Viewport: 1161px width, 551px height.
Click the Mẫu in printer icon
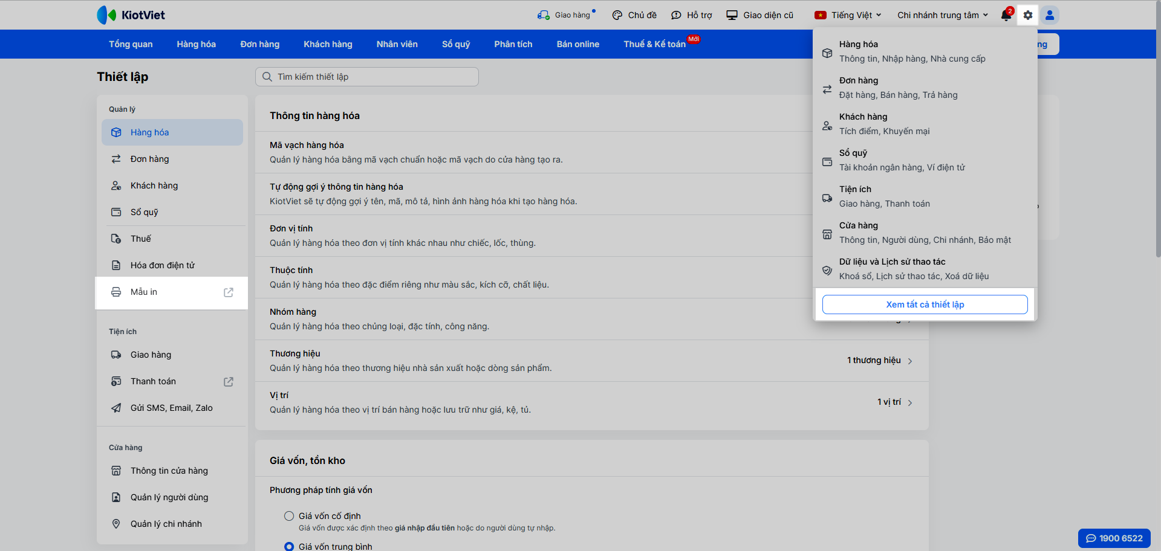tap(116, 292)
